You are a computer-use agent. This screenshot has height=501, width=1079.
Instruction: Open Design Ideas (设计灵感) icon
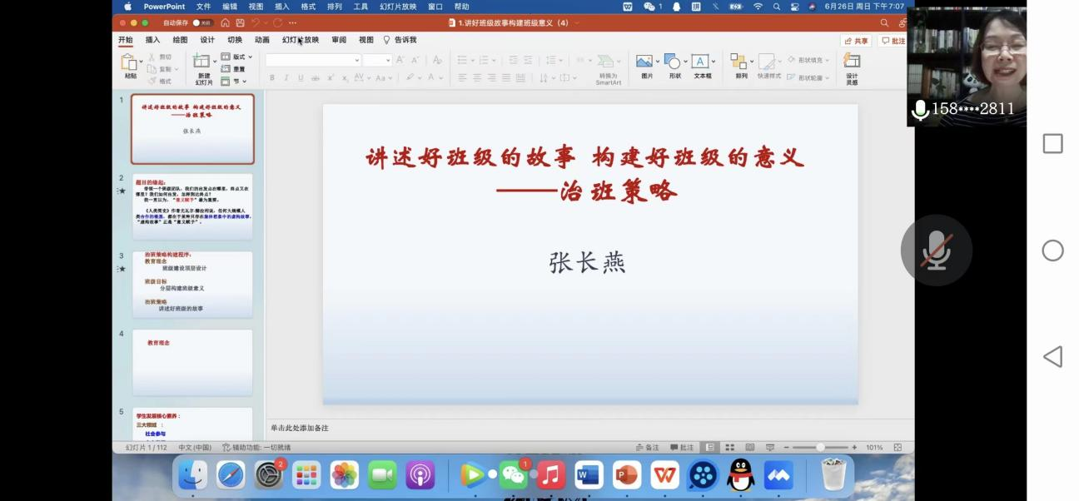click(852, 62)
